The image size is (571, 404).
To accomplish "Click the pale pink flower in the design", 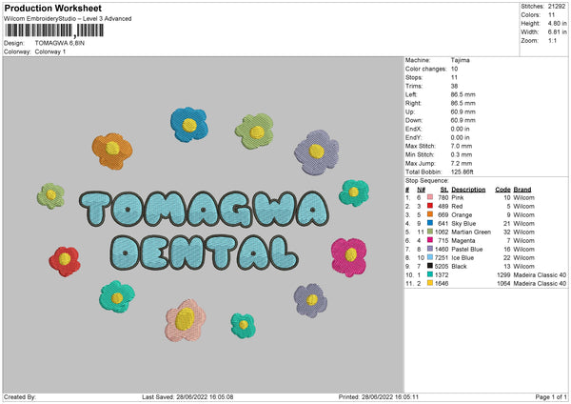I will [x=185, y=320].
